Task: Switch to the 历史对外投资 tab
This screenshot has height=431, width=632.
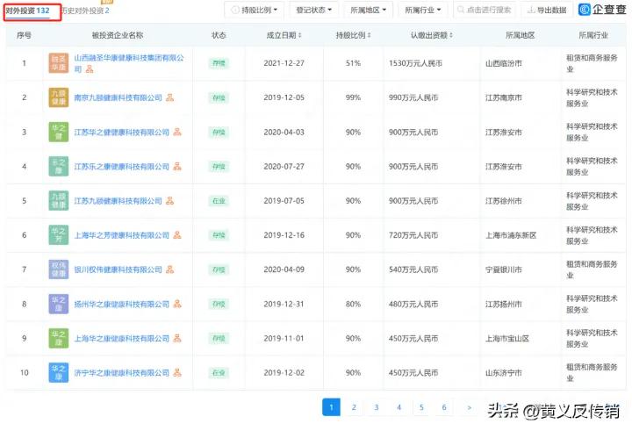Action: [x=85, y=11]
